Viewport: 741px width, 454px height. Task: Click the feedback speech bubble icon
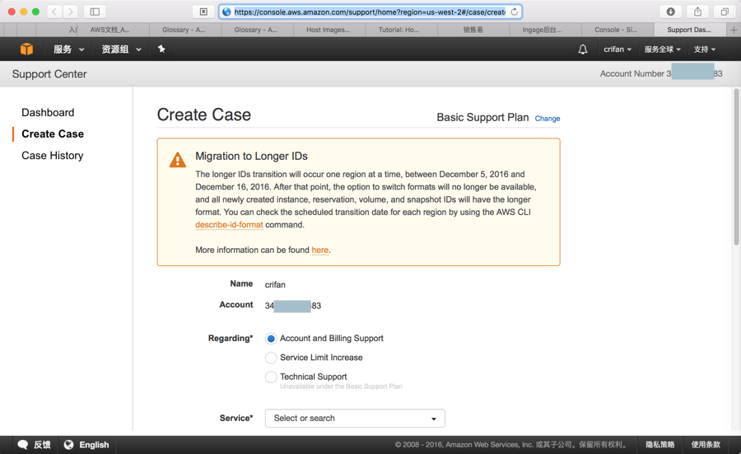click(x=23, y=445)
